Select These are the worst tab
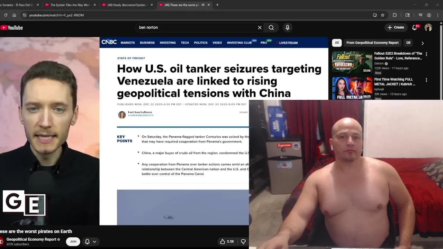Image resolution: width=443 pixels, height=249 pixels. pyautogui.click(x=181, y=5)
